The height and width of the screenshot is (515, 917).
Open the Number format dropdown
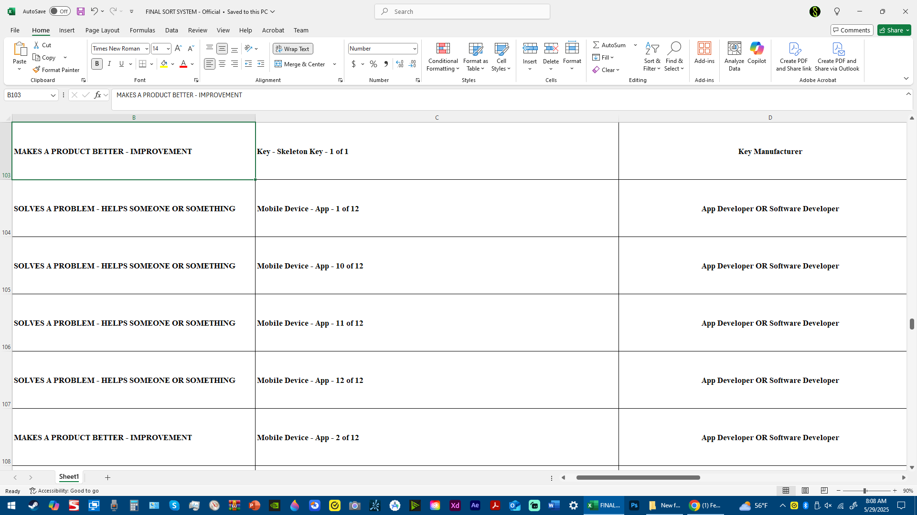(414, 49)
